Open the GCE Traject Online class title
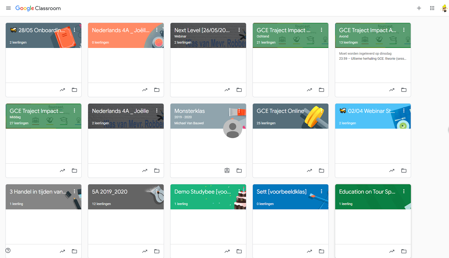The width and height of the screenshot is (449, 258). pyautogui.click(x=280, y=111)
